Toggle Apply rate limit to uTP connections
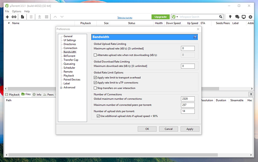Viewport: 258px width, 162px height. [95, 82]
